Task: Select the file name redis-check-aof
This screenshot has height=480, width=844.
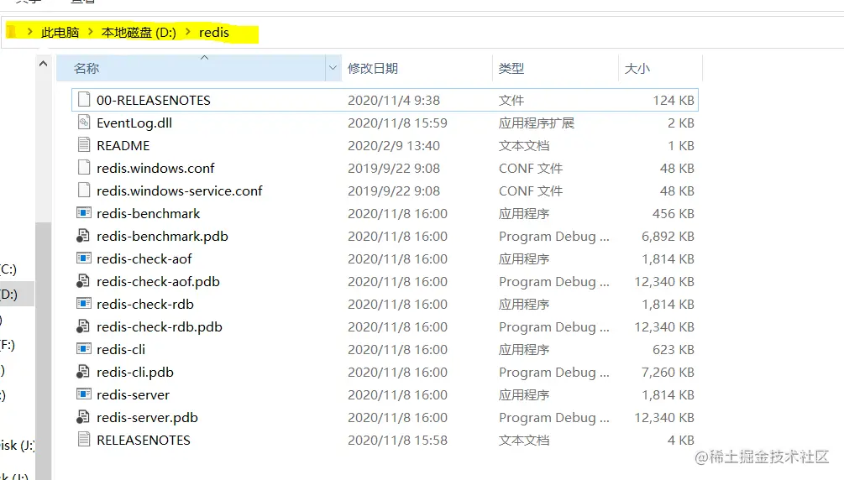Action: 144,258
